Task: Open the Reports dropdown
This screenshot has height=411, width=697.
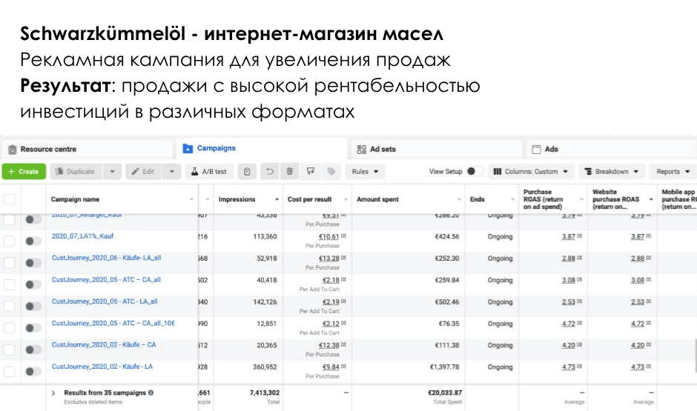Action: click(x=673, y=171)
